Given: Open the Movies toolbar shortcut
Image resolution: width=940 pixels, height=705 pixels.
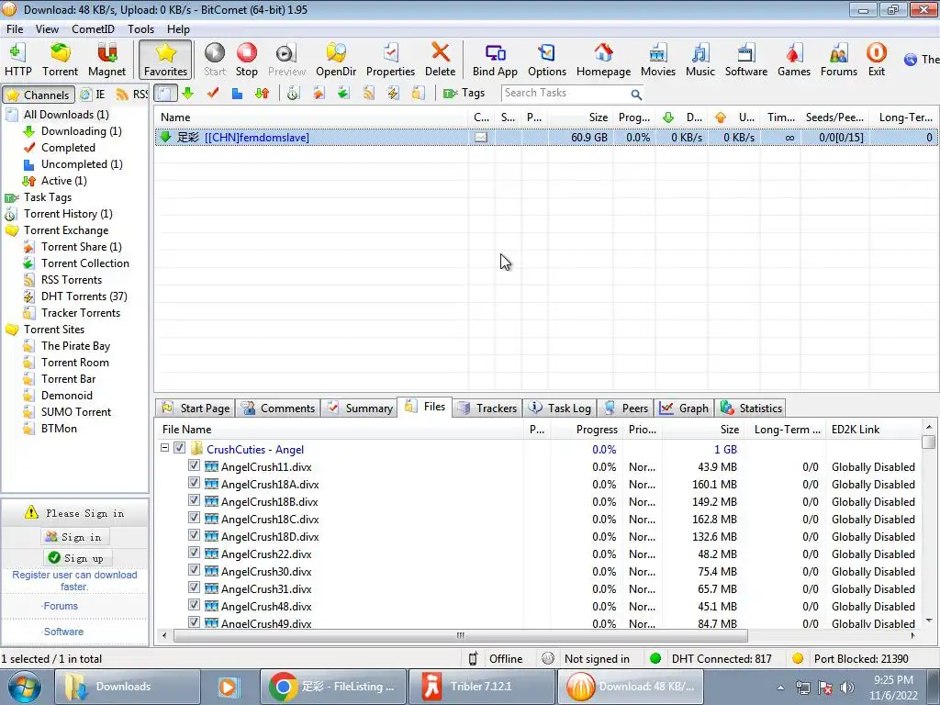Looking at the screenshot, I should coord(657,60).
